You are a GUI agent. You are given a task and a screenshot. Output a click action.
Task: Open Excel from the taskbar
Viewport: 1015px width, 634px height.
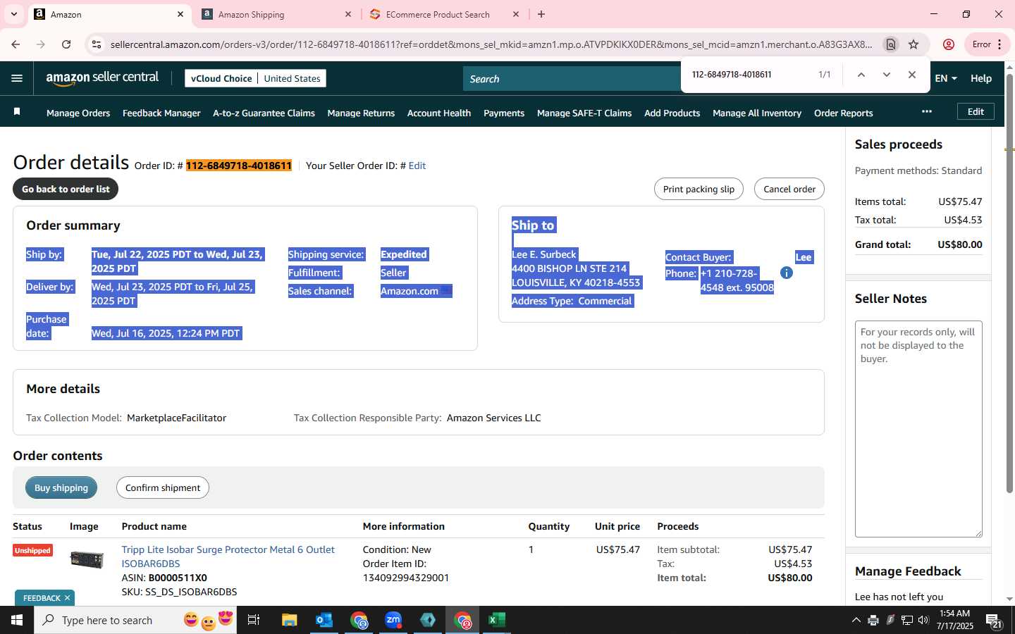497,620
